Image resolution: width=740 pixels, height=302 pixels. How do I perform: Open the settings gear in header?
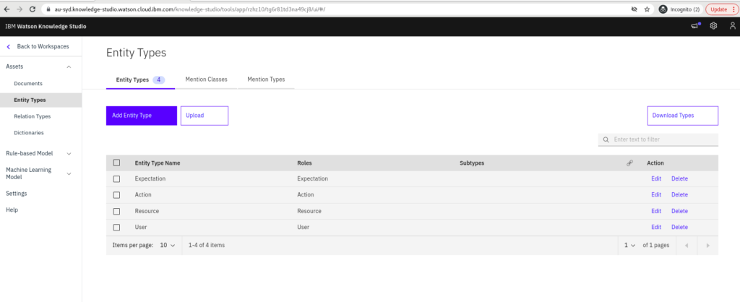click(713, 26)
